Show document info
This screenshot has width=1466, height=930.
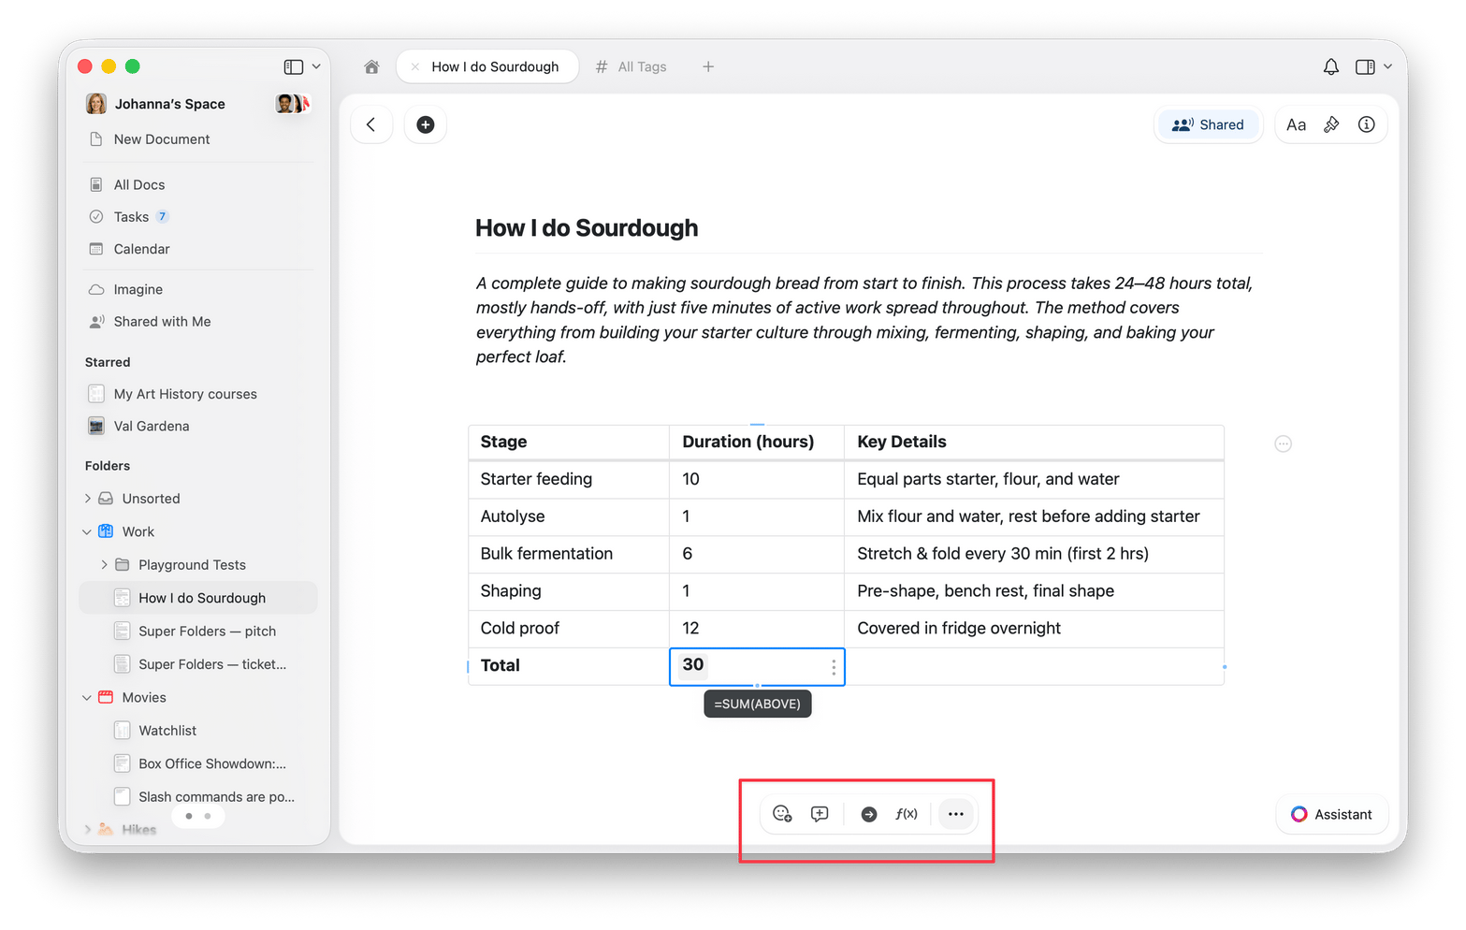click(x=1367, y=124)
